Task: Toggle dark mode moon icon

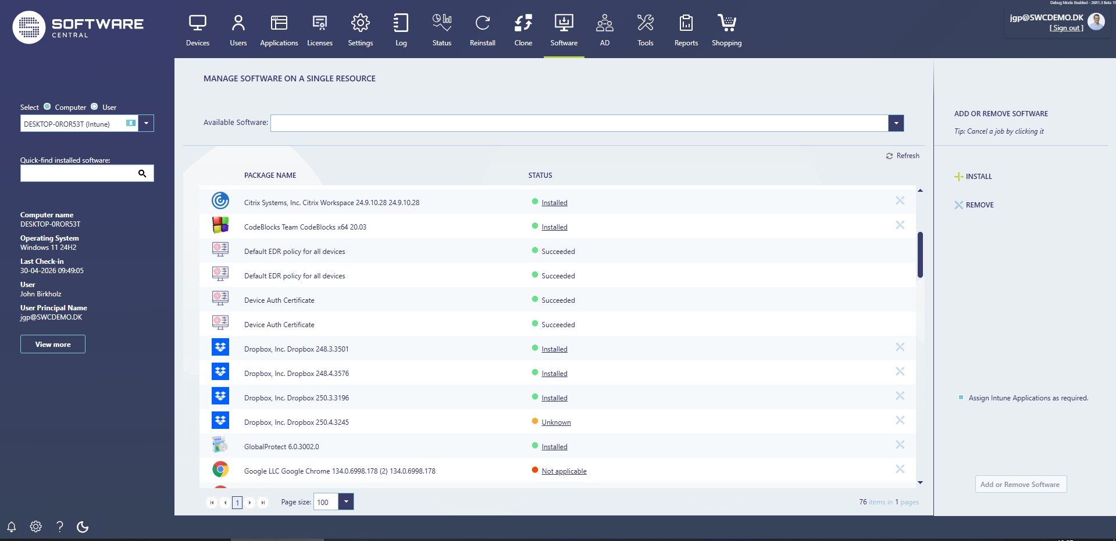Action: tap(83, 526)
